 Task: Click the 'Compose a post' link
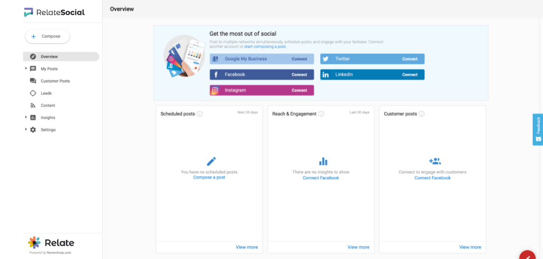pyautogui.click(x=209, y=178)
